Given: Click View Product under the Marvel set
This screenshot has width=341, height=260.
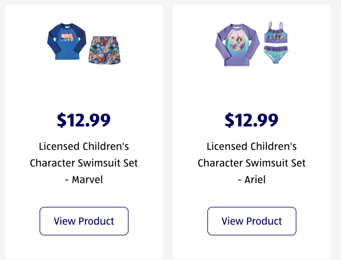Looking at the screenshot, I should 84,221.
